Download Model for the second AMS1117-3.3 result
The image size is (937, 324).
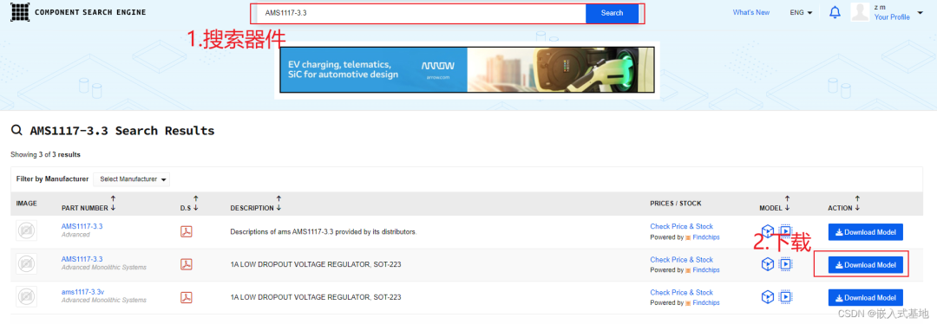(865, 265)
